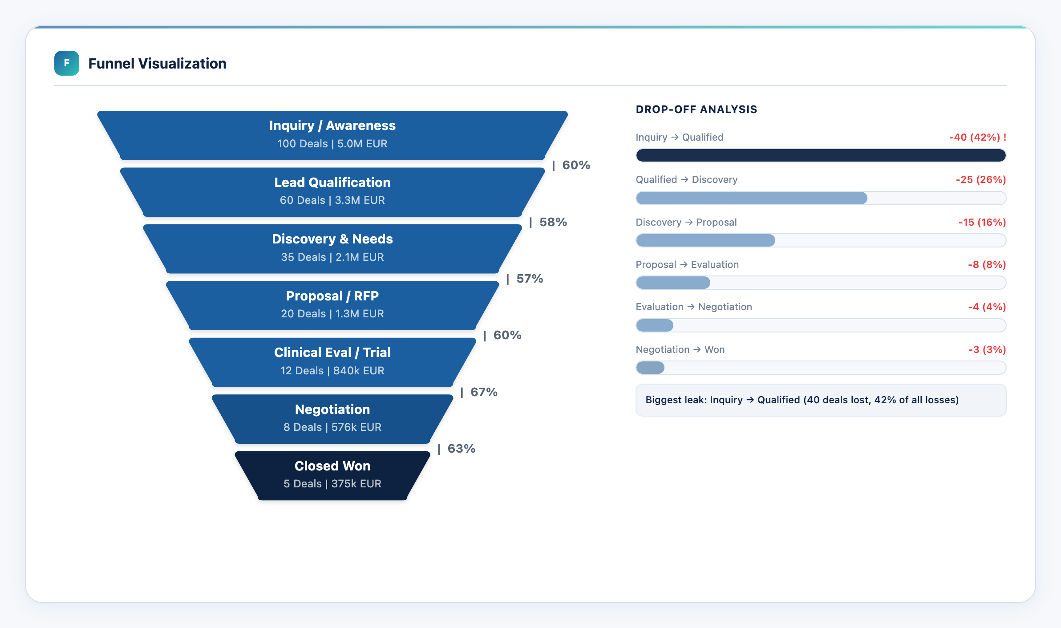Click the Evaluation → Negotiation drop-off bar
Screen dimensions: 1061x628
click(821, 325)
